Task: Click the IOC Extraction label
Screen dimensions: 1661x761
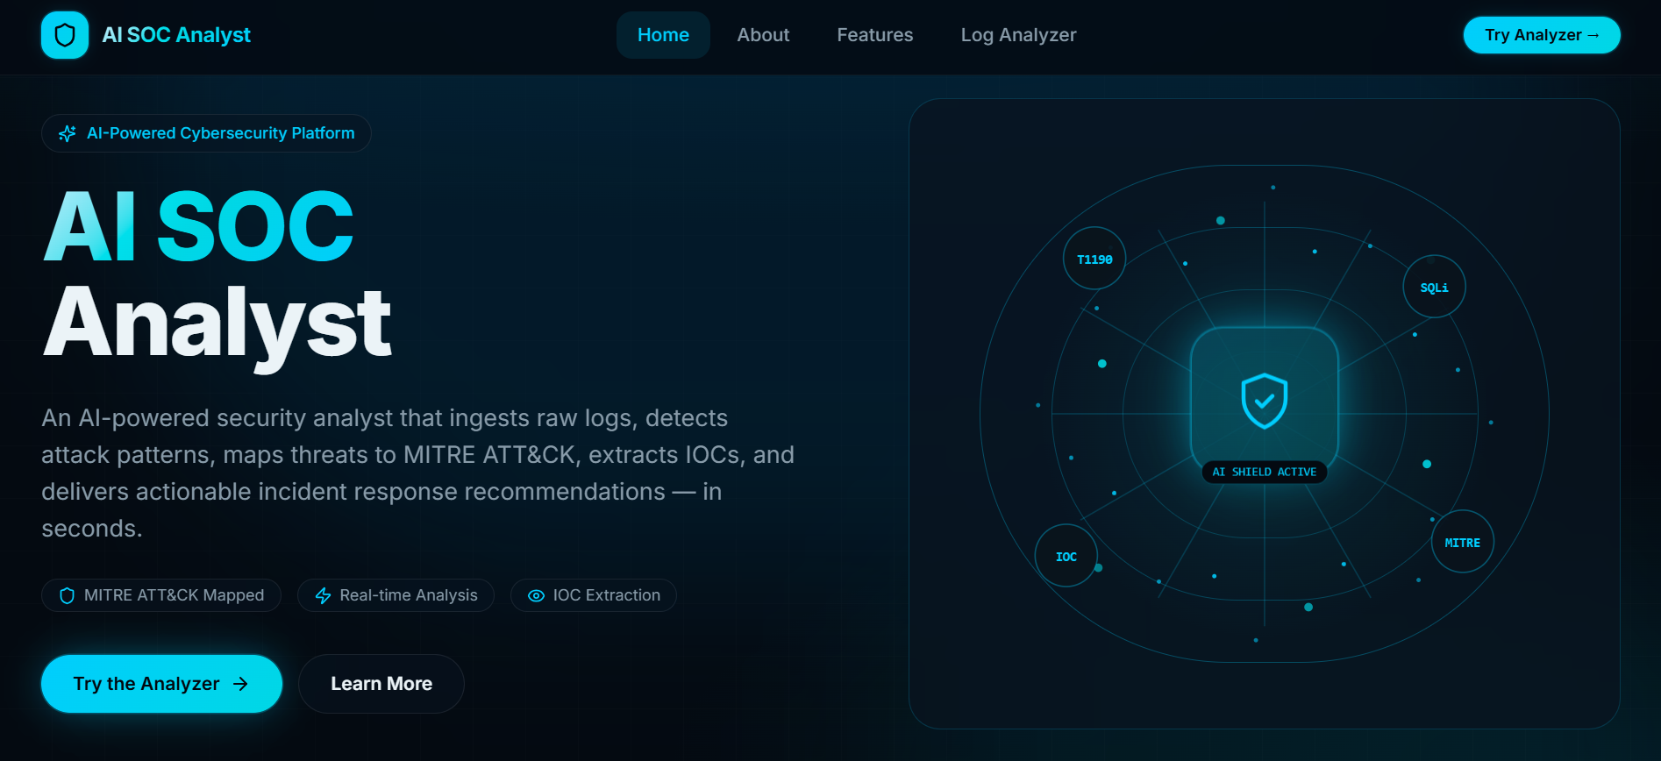Action: click(607, 595)
